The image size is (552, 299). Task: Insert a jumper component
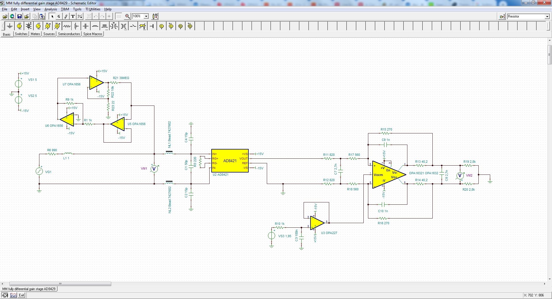(x=152, y=26)
